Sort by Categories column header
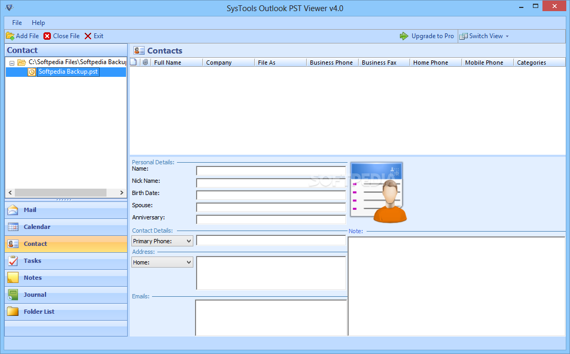This screenshot has height=354, width=570. (x=540, y=63)
